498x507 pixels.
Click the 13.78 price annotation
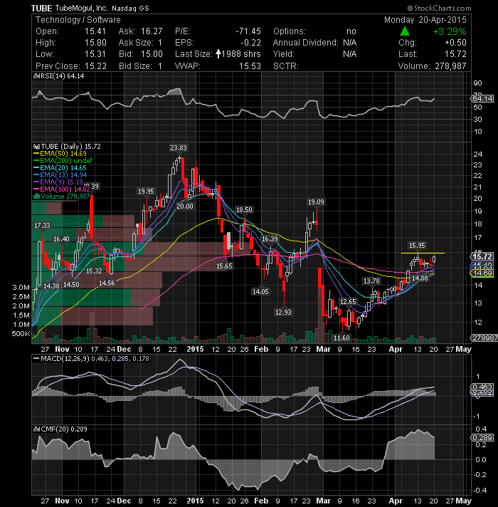point(371,281)
